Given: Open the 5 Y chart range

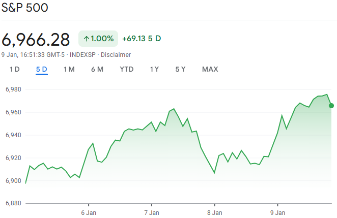Looking at the screenshot, I should coord(180,69).
